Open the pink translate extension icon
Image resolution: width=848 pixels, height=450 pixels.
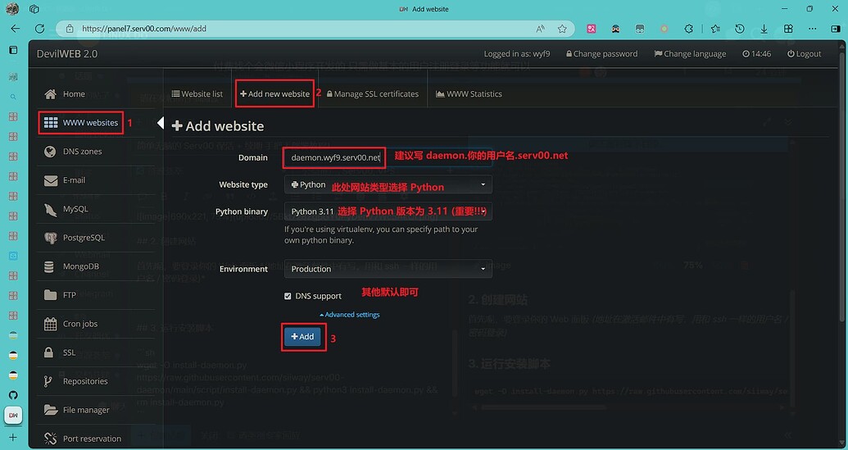[591, 30]
